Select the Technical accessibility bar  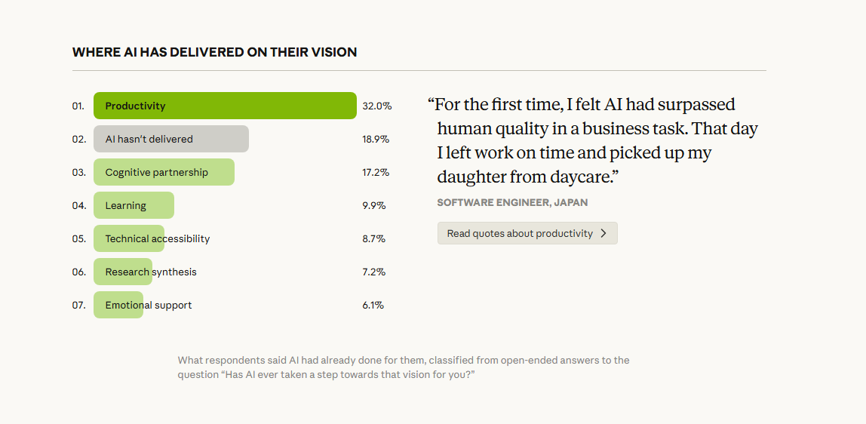(129, 238)
